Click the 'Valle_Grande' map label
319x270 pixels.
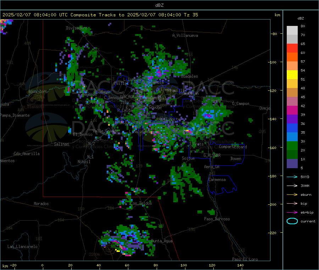coord(105,131)
